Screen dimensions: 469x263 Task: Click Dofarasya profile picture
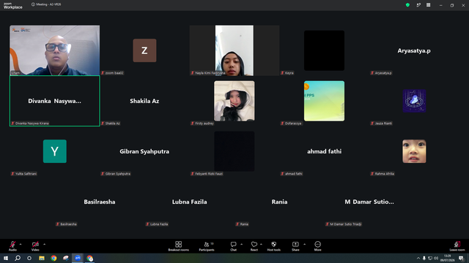[324, 101]
